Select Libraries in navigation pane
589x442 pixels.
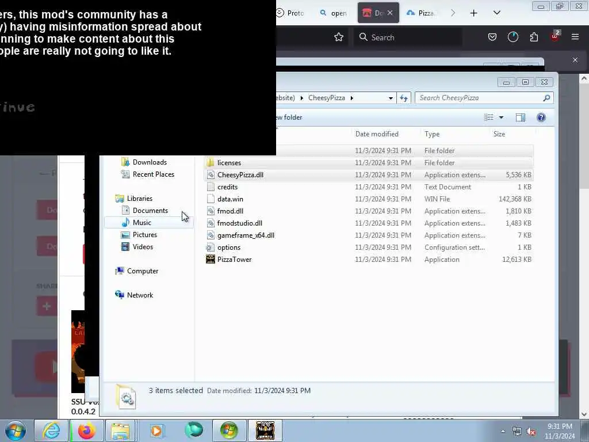point(133,199)
